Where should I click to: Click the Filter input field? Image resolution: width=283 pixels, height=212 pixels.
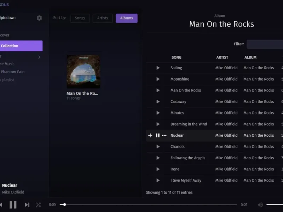[x=265, y=44]
